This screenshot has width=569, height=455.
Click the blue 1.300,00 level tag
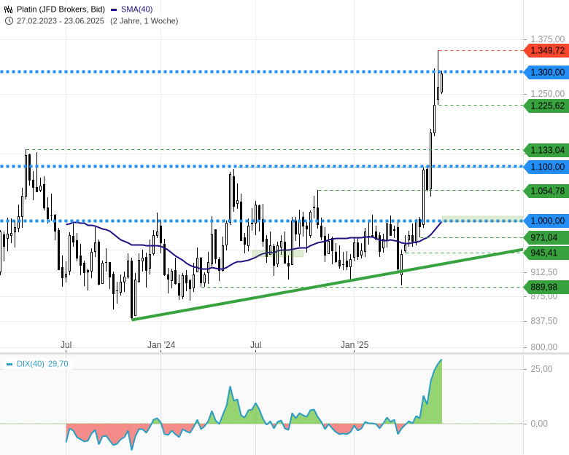pyautogui.click(x=546, y=73)
